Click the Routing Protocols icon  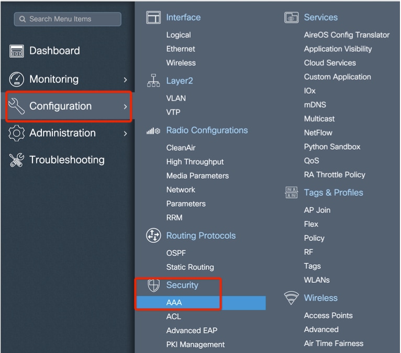pyautogui.click(x=153, y=236)
